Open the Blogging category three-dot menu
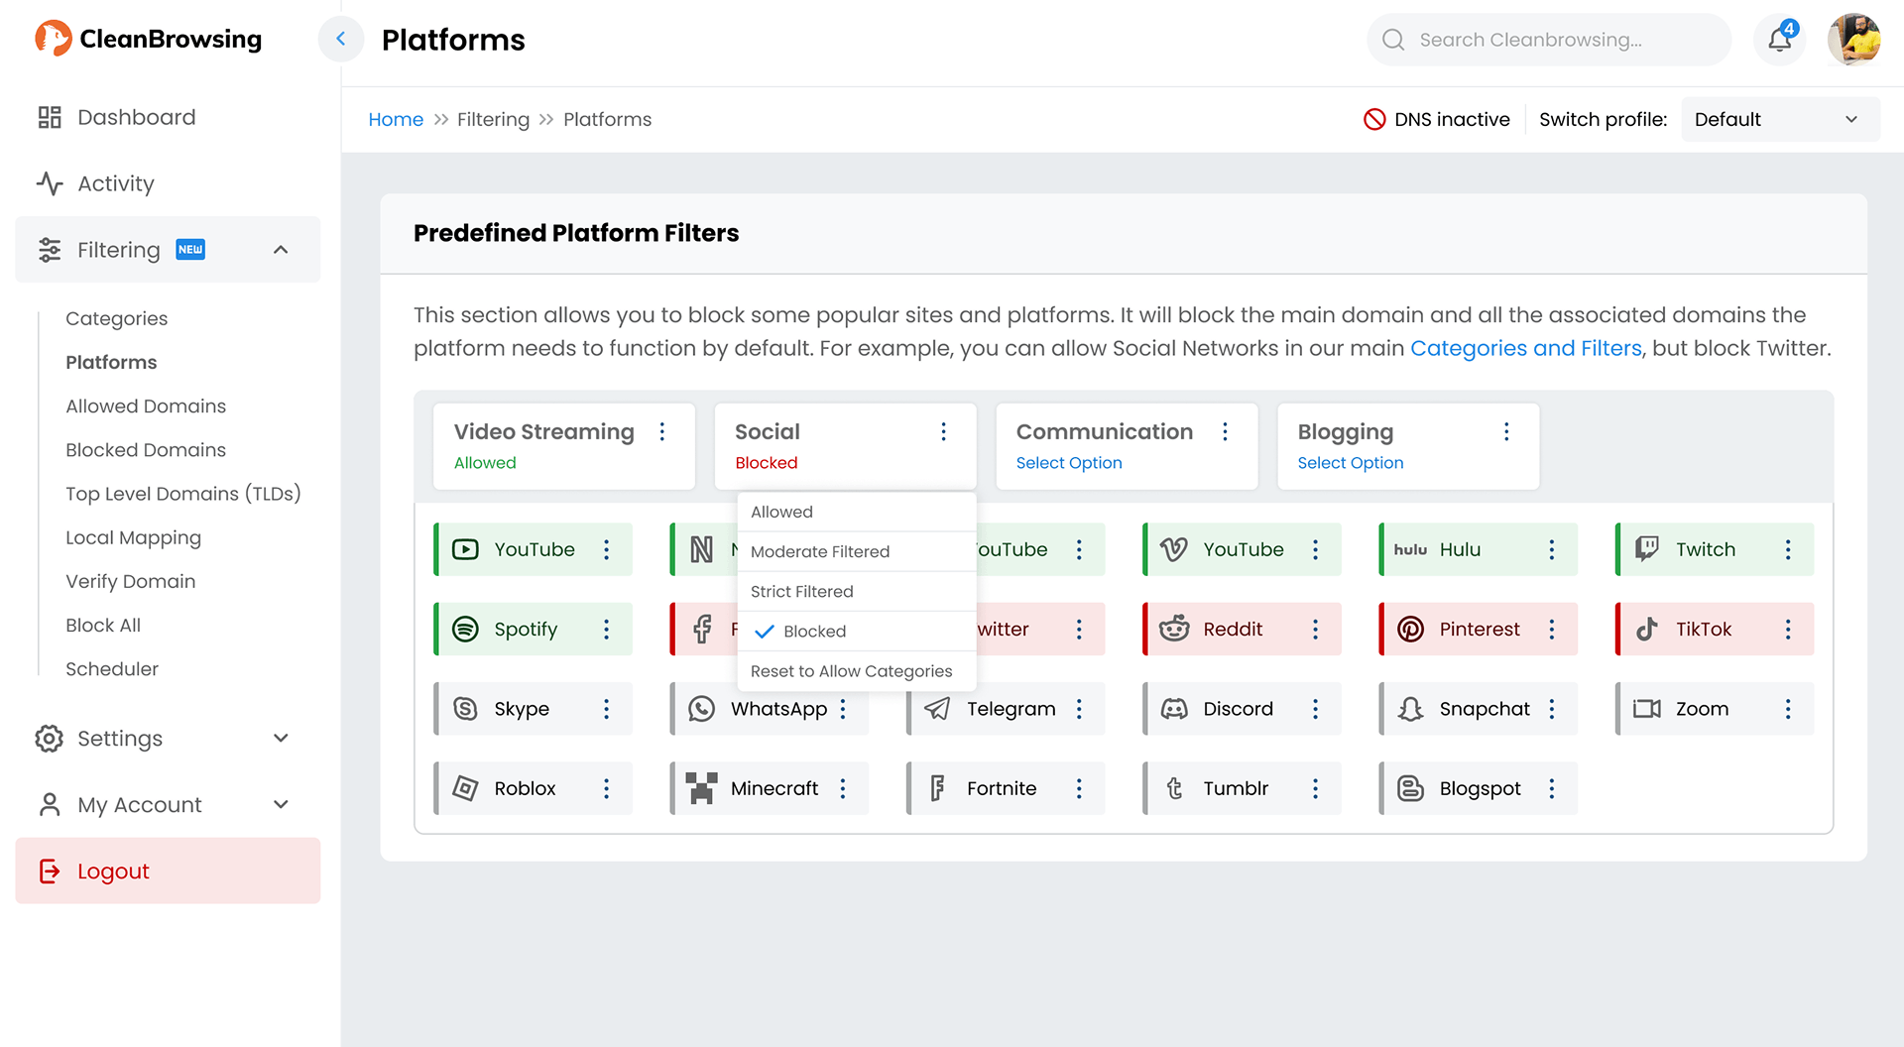1904x1047 pixels. pyautogui.click(x=1505, y=432)
